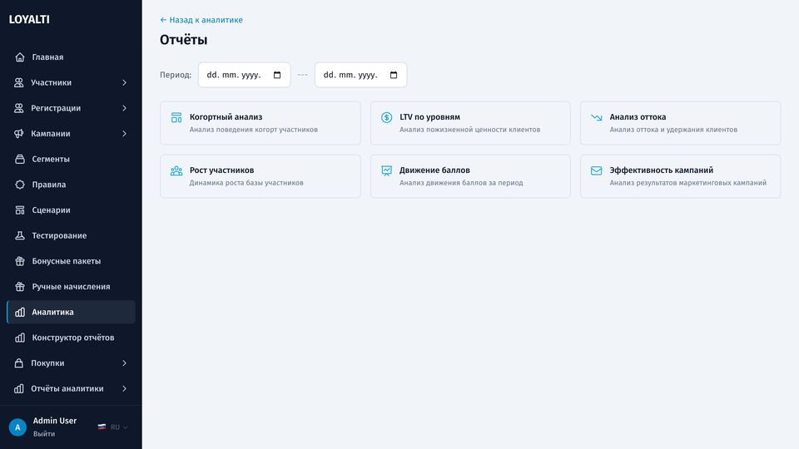Open the Анализ оттока report card
Viewport: 799px width, 449px height.
tap(680, 123)
